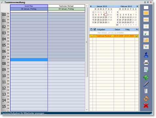Select the week row view calendar icon

click(146, 20)
